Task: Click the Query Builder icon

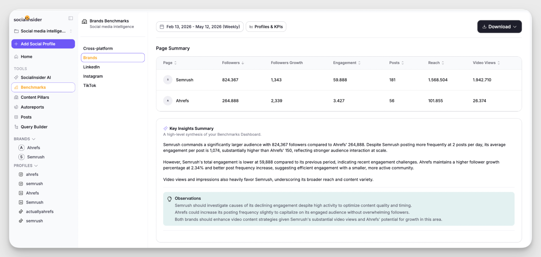Action: (x=16, y=127)
